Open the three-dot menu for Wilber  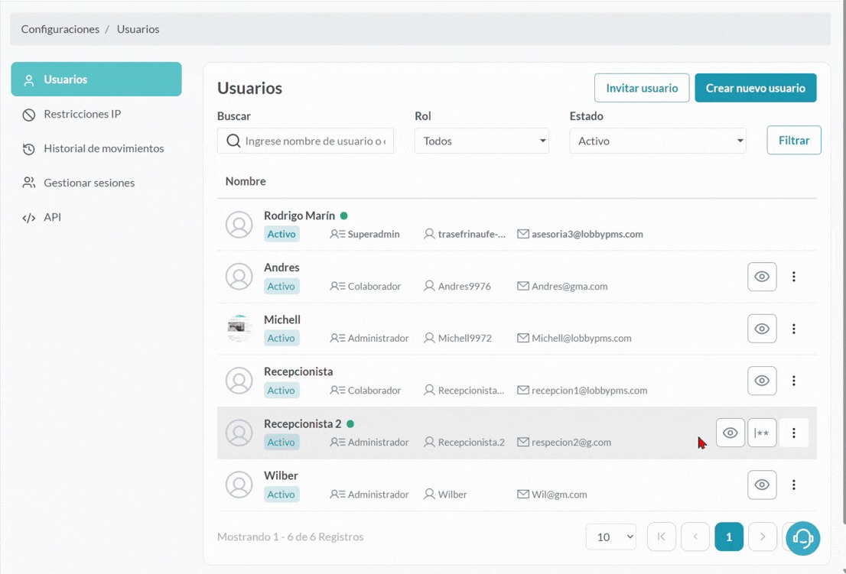pyautogui.click(x=793, y=485)
